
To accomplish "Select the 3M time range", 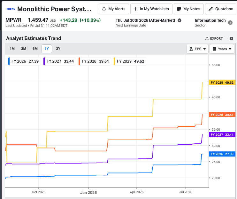I will [24, 49].
